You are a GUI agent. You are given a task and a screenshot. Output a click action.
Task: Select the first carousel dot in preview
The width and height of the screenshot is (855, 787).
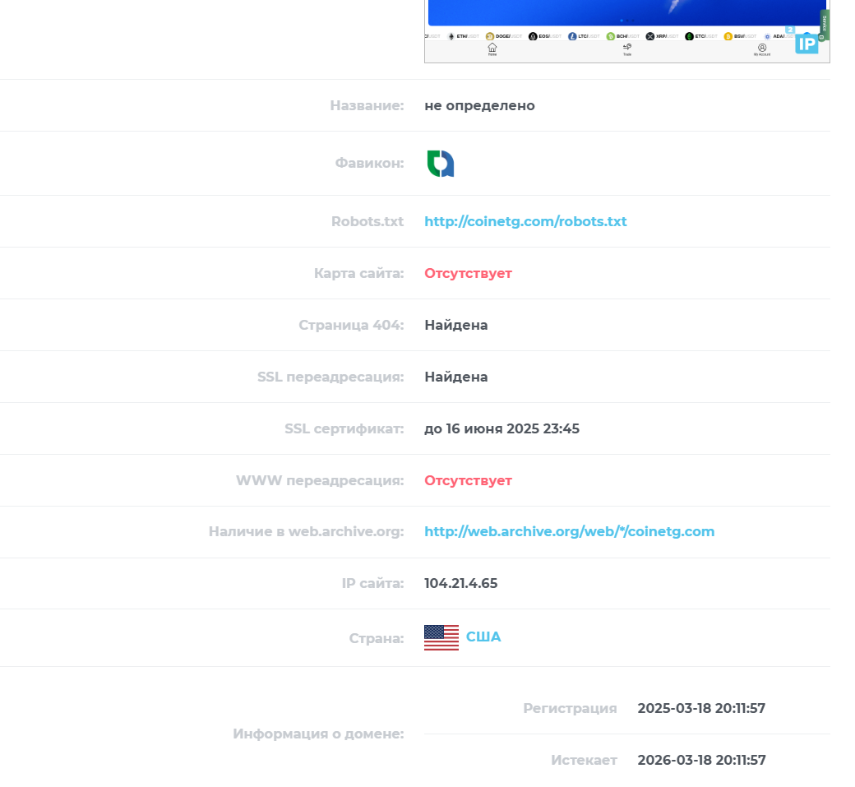tap(622, 21)
